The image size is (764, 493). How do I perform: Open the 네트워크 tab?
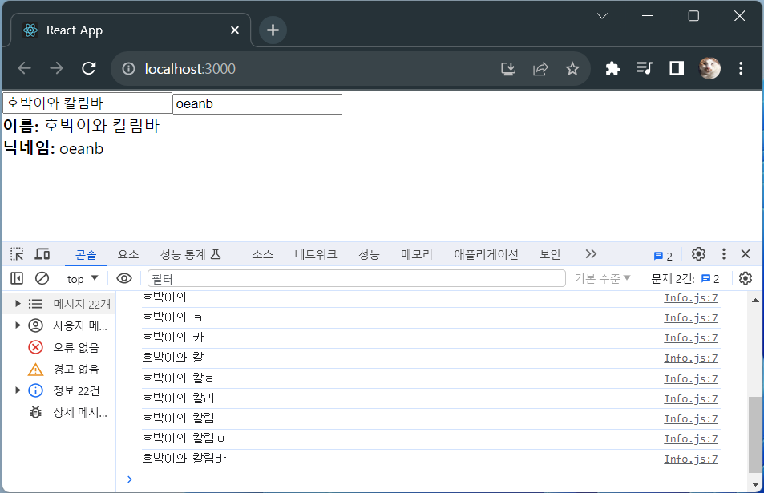(316, 254)
